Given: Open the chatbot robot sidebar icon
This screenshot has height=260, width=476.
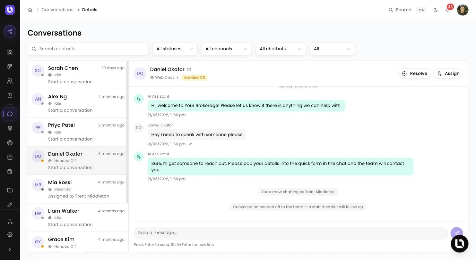Looking at the screenshot, I should [10, 128].
